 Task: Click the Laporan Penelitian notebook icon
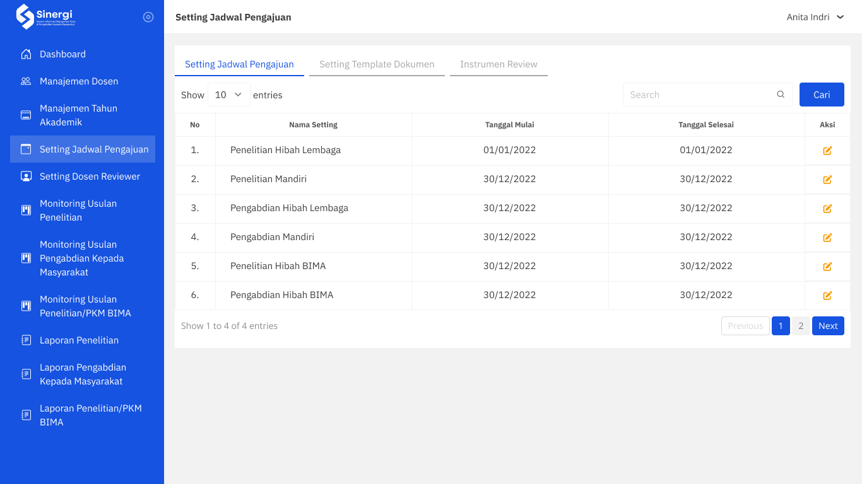26,340
